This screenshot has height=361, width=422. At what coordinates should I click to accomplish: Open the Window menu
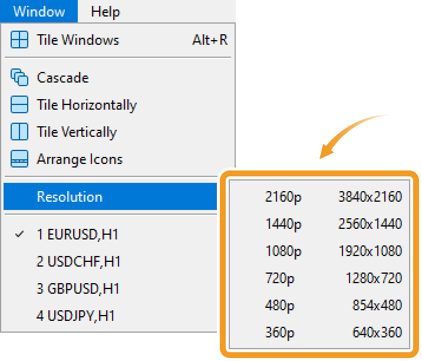point(39,11)
